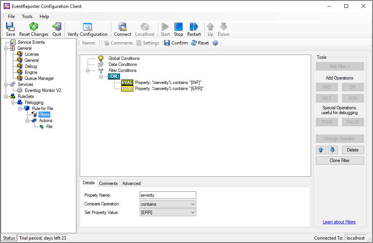
Task: Switch to the Advanced tab
Action: 131,183
